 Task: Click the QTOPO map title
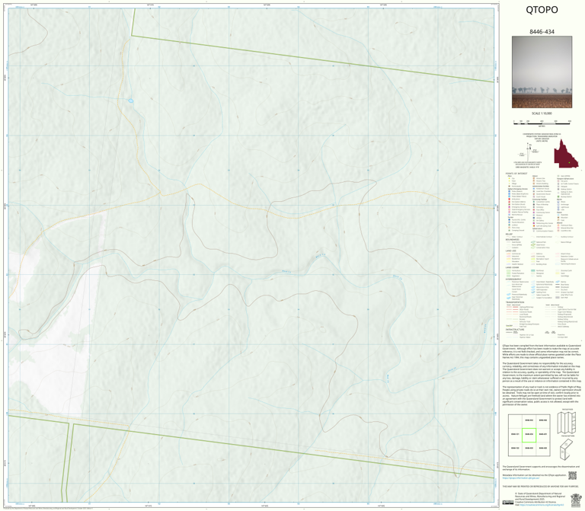click(542, 10)
